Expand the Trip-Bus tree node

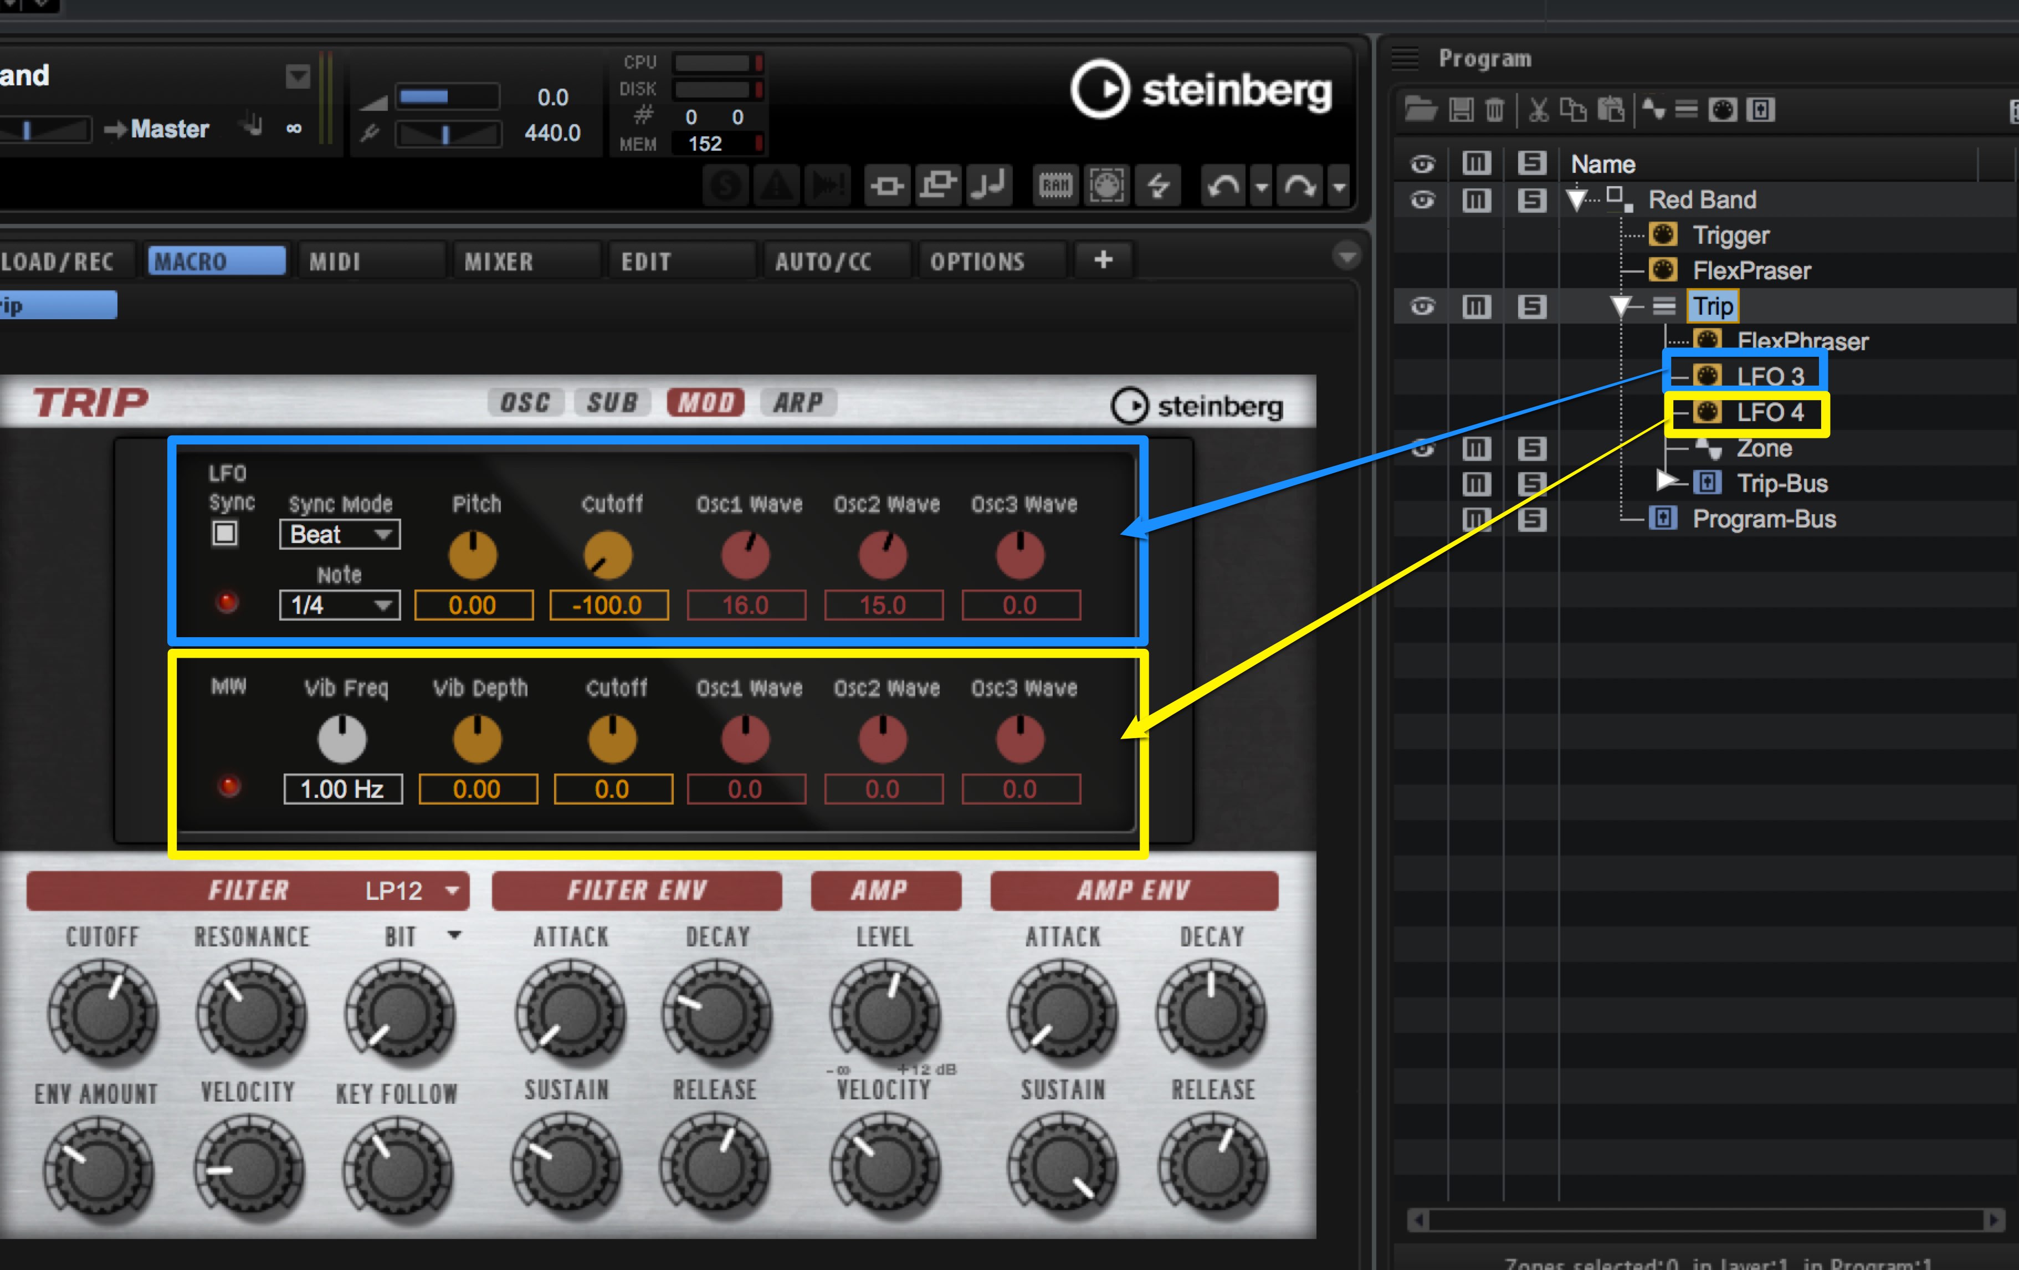point(1666,481)
